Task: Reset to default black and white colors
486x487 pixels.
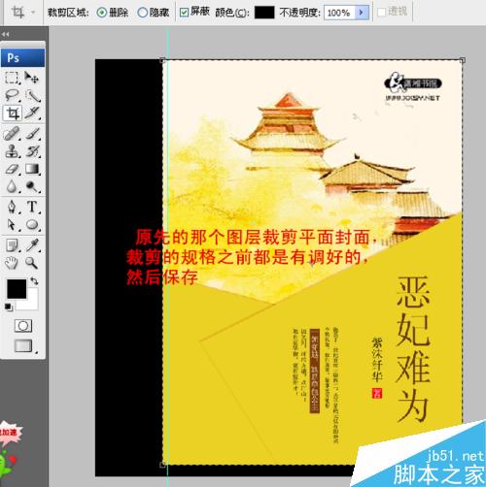Action: (x=9, y=308)
